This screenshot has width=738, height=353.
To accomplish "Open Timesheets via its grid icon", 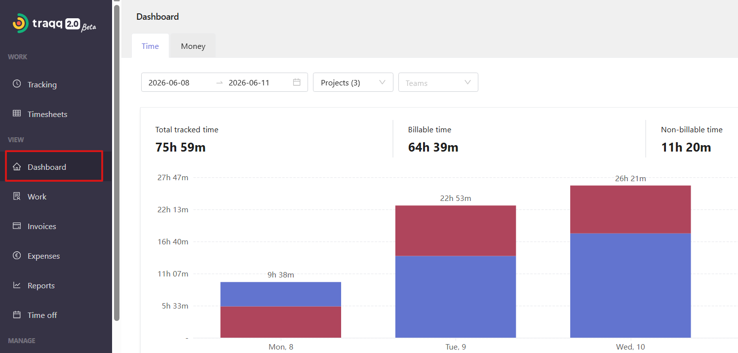I will pos(17,114).
